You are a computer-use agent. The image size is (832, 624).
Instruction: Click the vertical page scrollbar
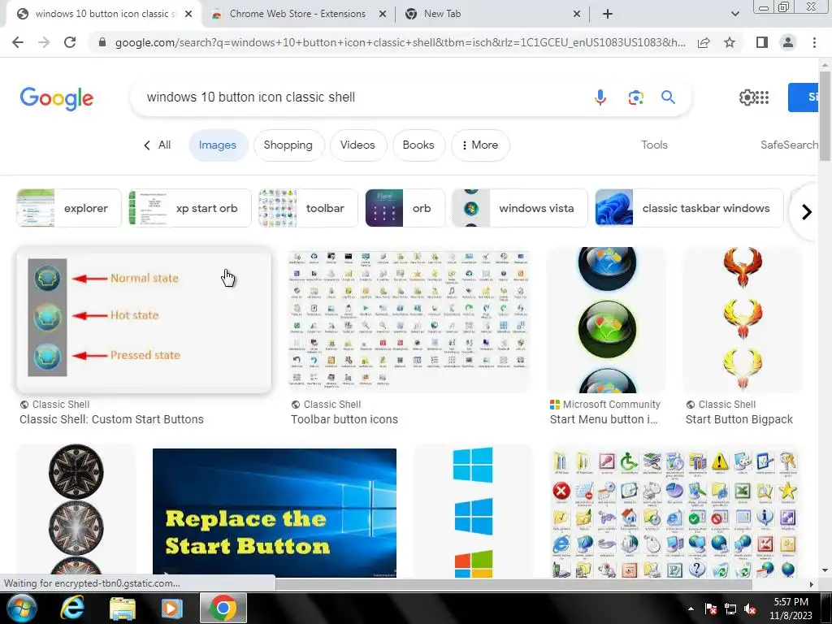(825, 115)
